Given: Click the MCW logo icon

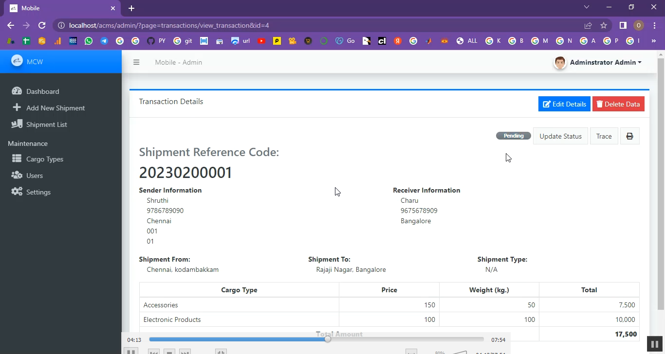Looking at the screenshot, I should click(x=17, y=61).
